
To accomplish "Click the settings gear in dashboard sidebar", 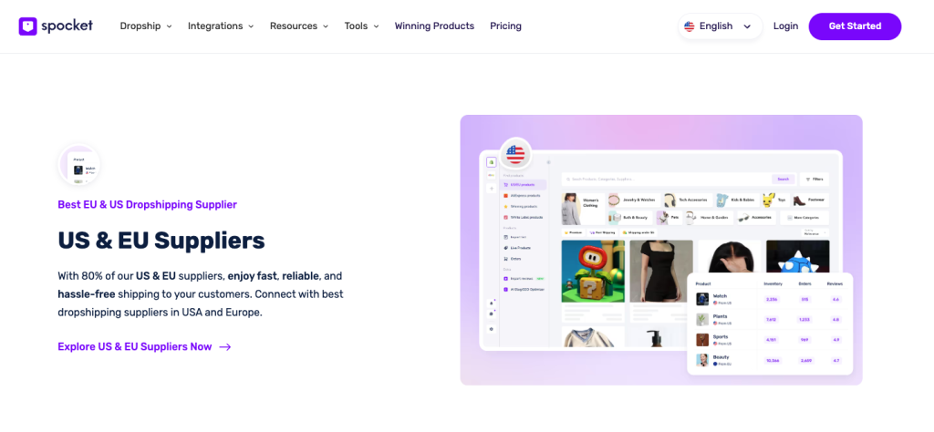I will (x=492, y=328).
